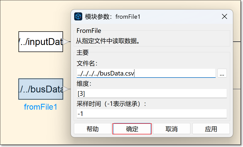The width and height of the screenshot is (243, 147).
Task: Select the highlighted busData block
Action: 40,89
